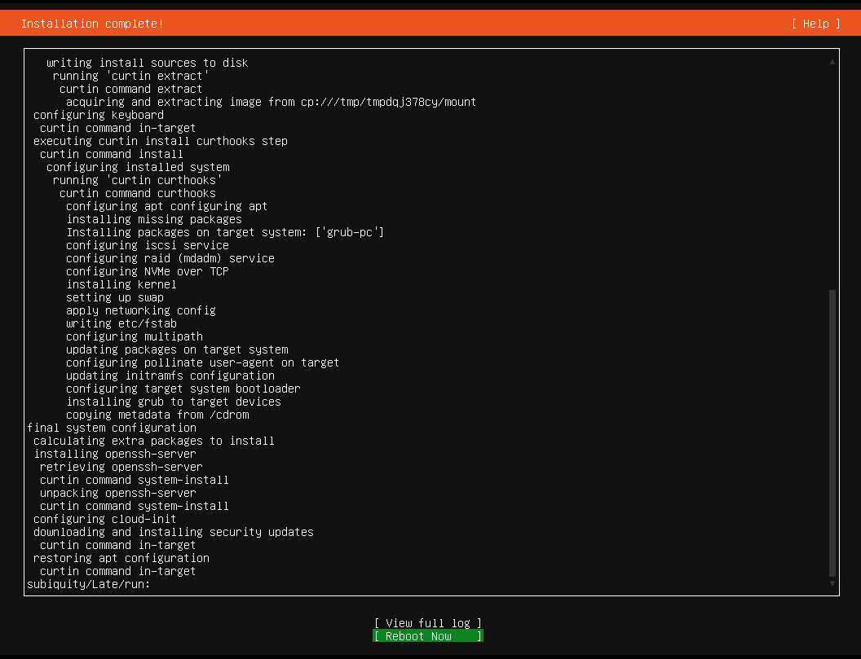This screenshot has height=659, width=861.
Task: Click 'executing curtin install curthooks step' line
Action: pos(161,141)
